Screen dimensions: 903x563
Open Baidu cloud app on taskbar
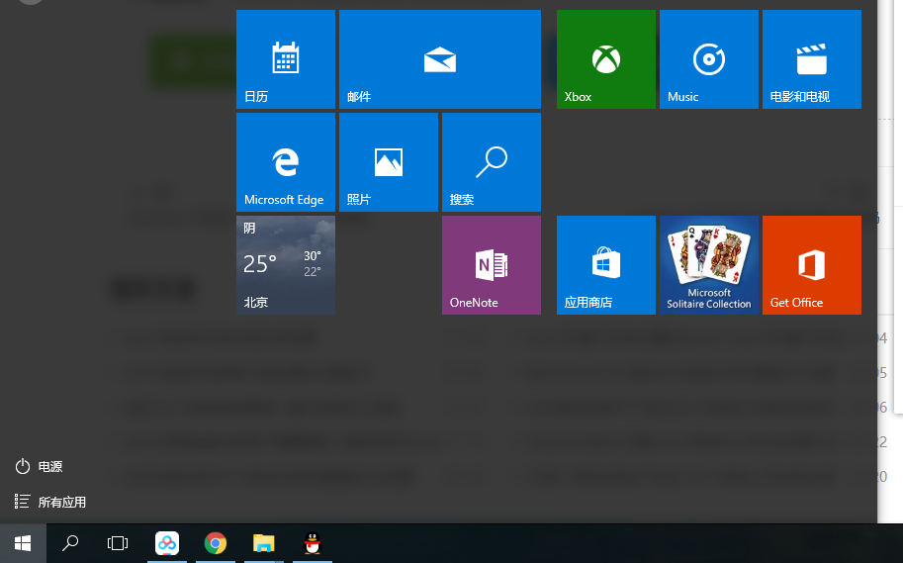(167, 543)
